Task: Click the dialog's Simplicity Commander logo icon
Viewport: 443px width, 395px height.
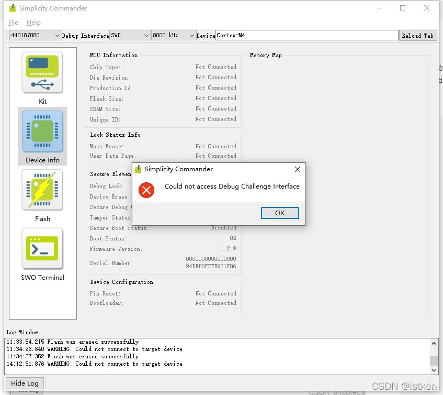Action: [138, 169]
